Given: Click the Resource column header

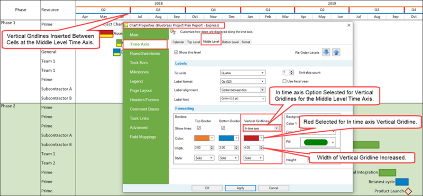Looking at the screenshot, I should 58,9.
